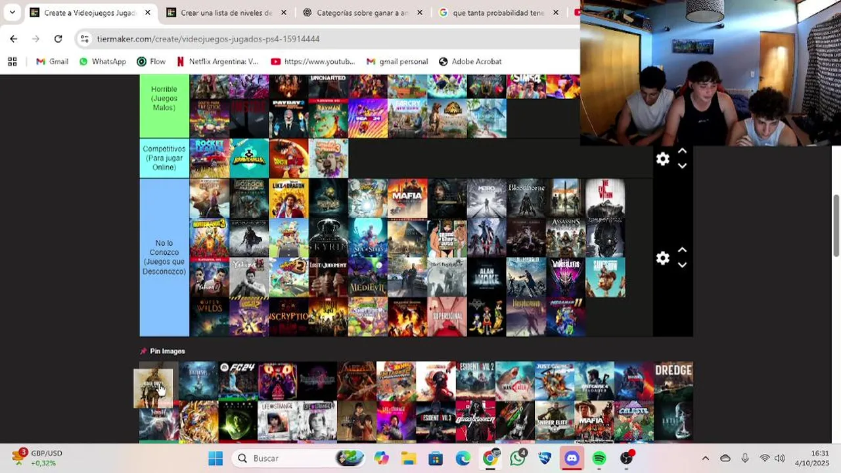The image size is (841, 473).
Task: Open the youtube.com bookmark
Action: (x=313, y=61)
